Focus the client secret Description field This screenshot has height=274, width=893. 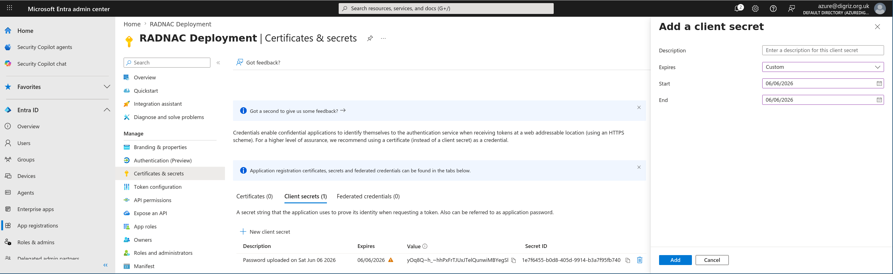[x=823, y=50]
